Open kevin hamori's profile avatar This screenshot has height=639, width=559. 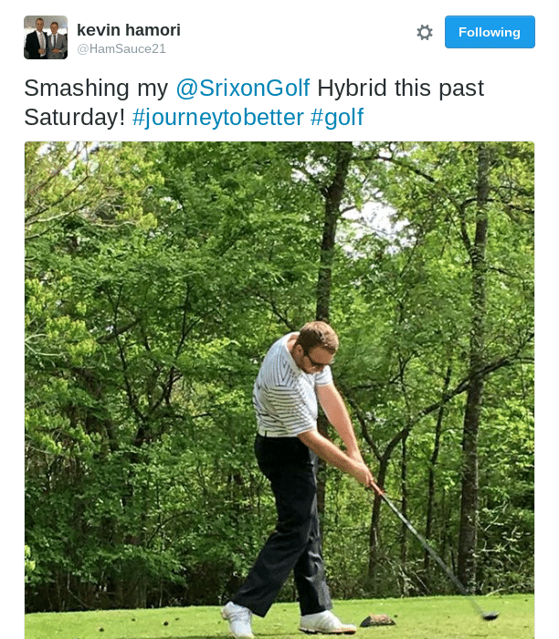point(46,37)
